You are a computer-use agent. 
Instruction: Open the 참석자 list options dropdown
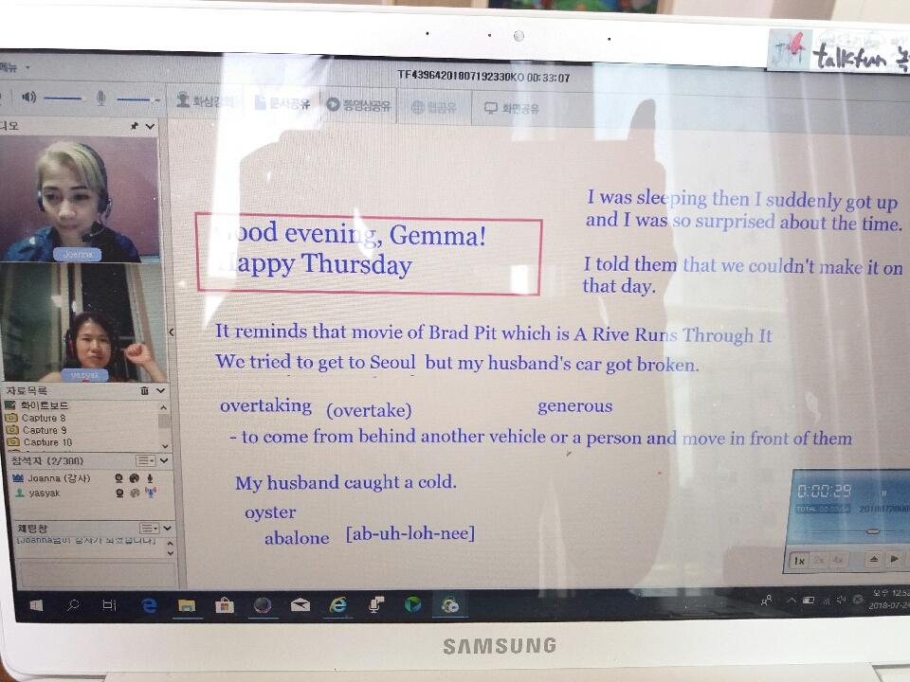pyautogui.click(x=145, y=460)
